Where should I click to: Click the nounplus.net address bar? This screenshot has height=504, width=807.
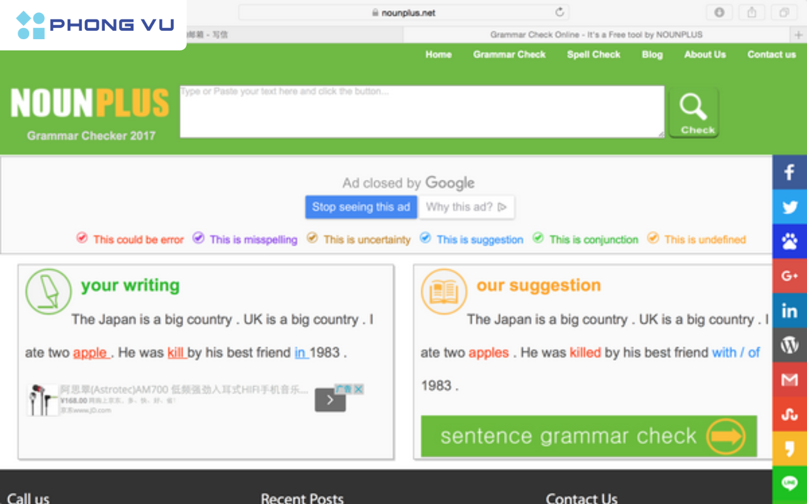pos(403,12)
